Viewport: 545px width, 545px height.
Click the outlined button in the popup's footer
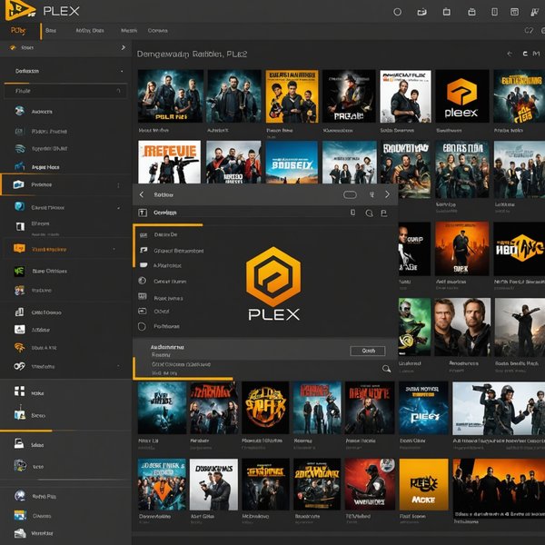click(367, 351)
